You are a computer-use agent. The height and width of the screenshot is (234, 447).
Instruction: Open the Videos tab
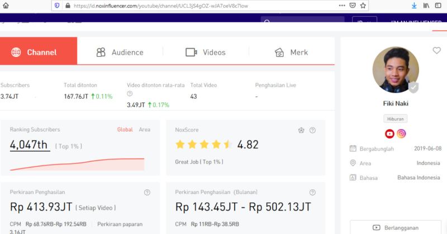tap(206, 52)
